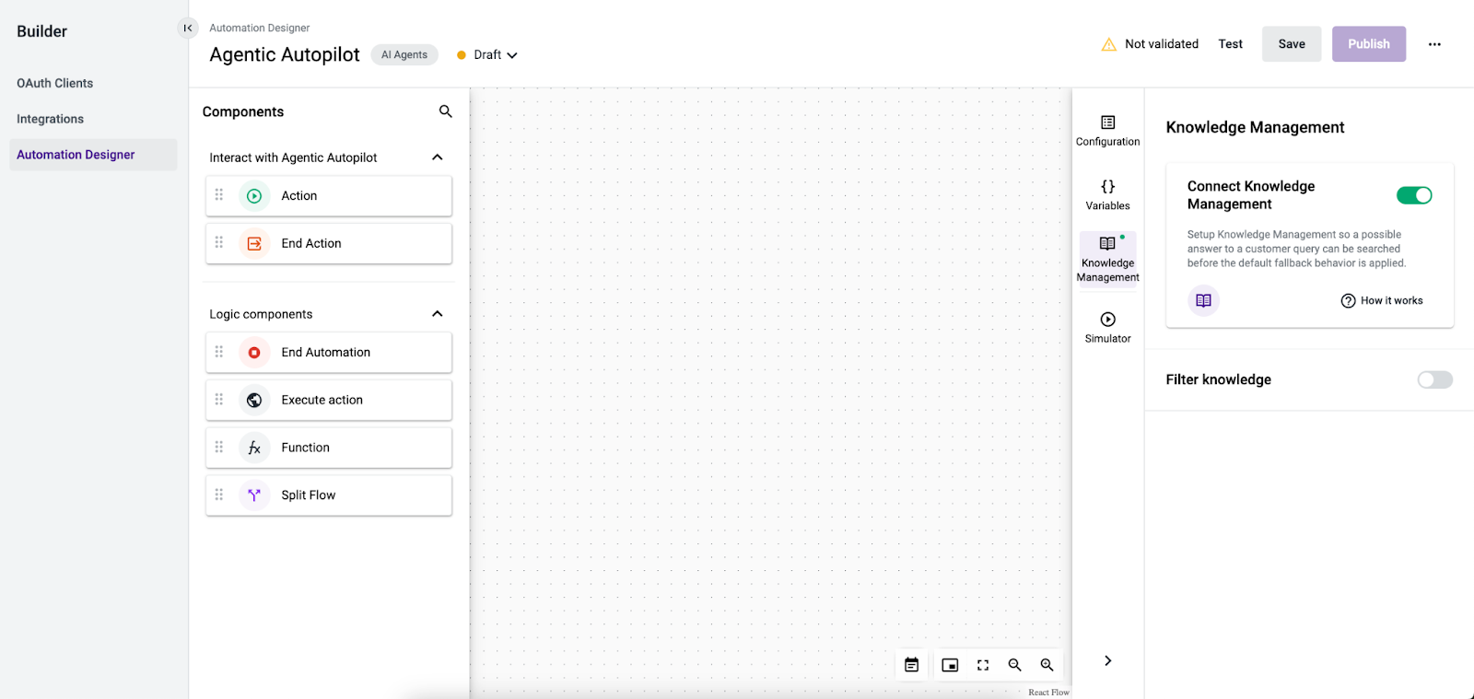The width and height of the screenshot is (1474, 699).
Task: Disable Connect Knowledge Management toggle
Action: pyautogui.click(x=1414, y=195)
